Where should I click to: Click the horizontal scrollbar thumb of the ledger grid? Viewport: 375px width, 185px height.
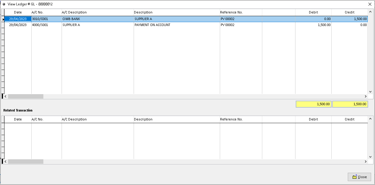pyautogui.click(x=26, y=97)
